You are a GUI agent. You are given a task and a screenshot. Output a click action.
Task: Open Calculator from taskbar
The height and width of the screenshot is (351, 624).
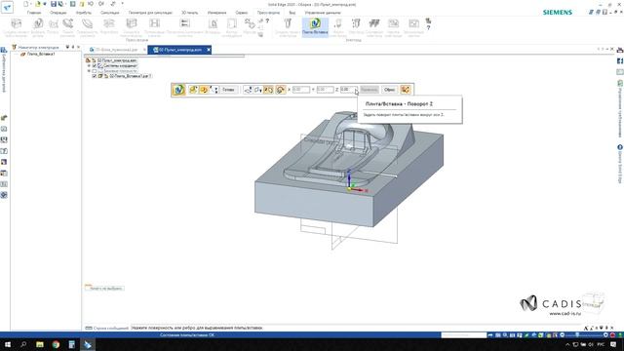pos(71,344)
